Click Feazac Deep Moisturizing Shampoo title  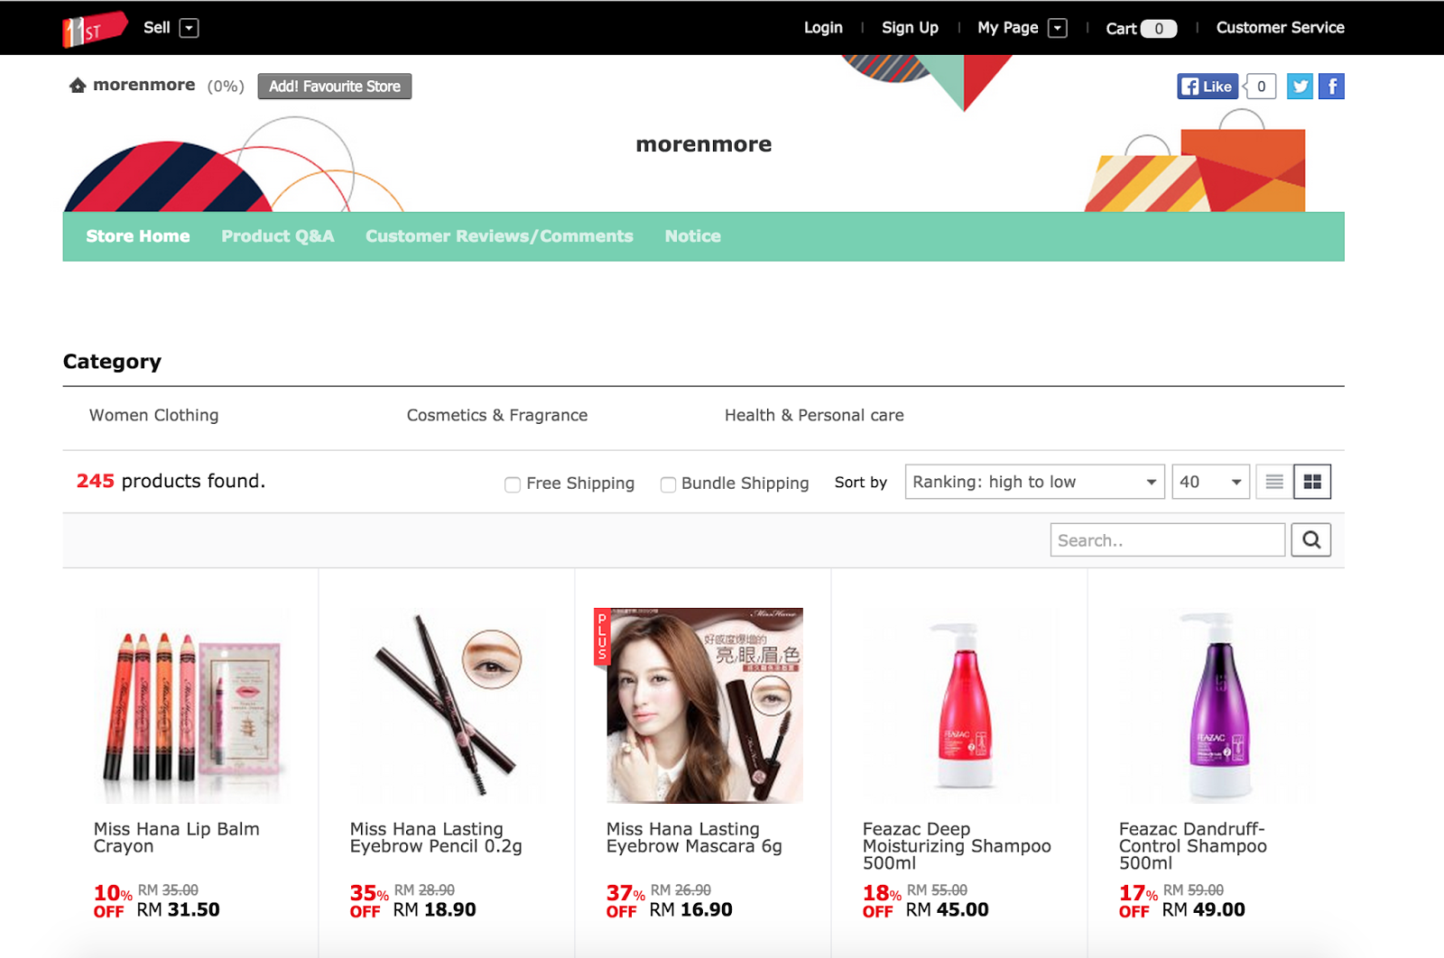(x=957, y=846)
